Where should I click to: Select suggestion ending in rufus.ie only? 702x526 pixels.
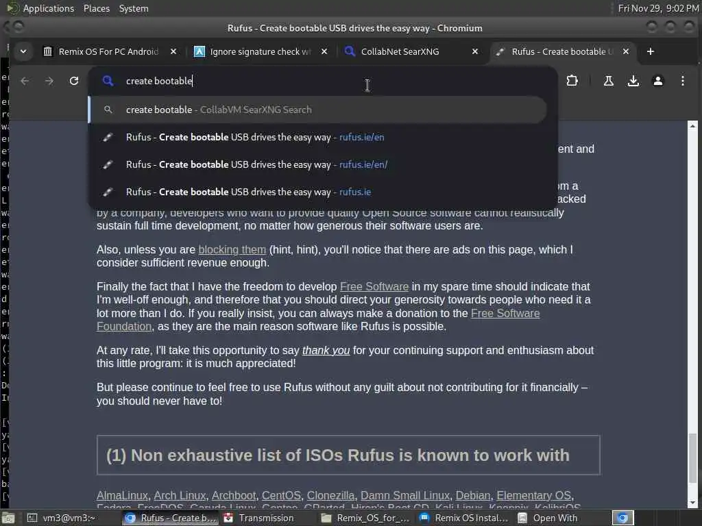318,192
